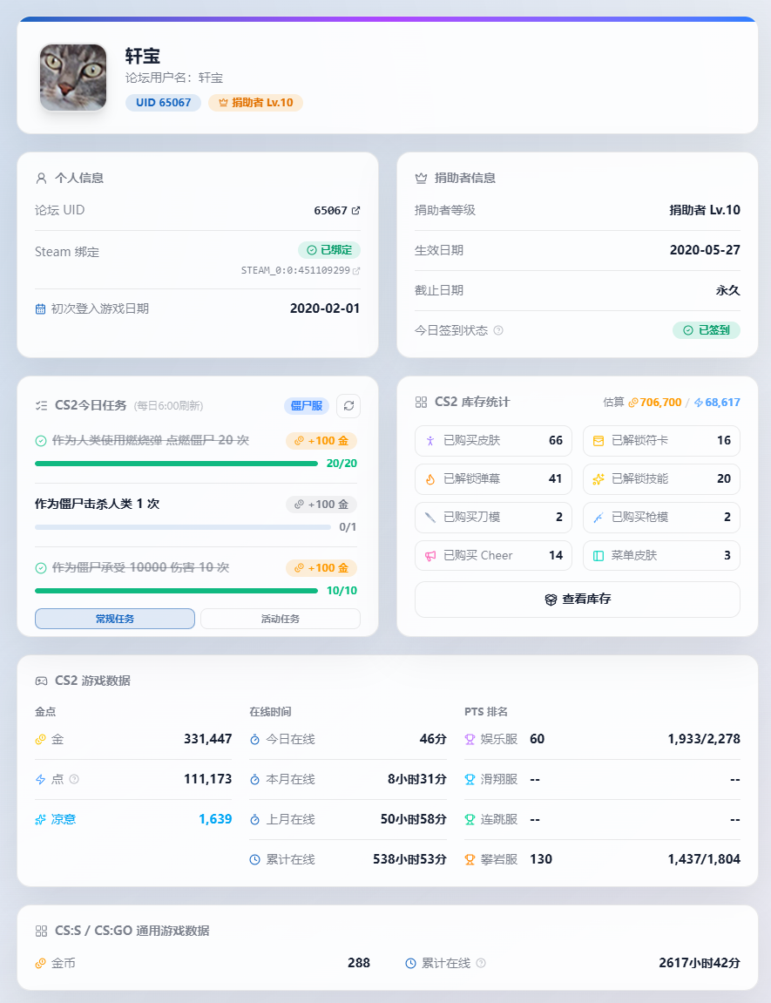Click the stopwatch icon beside 今日在线
This screenshot has height=1003, width=771.
(254, 740)
